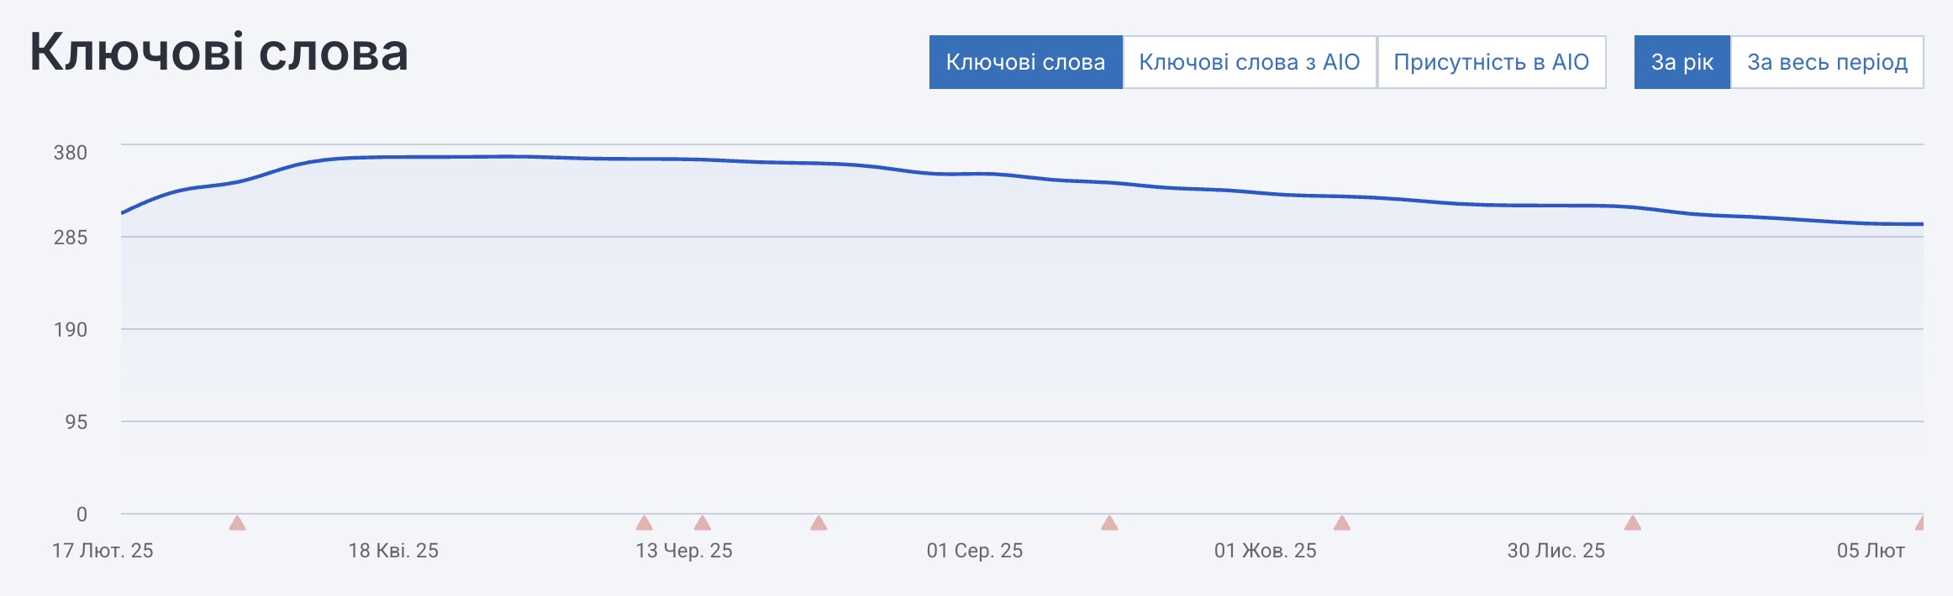
Task: Click the 05 Лют date label
Action: point(1871,551)
